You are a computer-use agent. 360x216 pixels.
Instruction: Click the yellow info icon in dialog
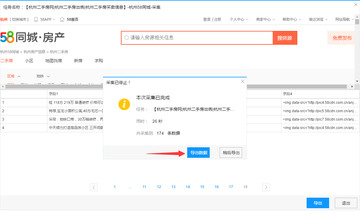(124, 104)
